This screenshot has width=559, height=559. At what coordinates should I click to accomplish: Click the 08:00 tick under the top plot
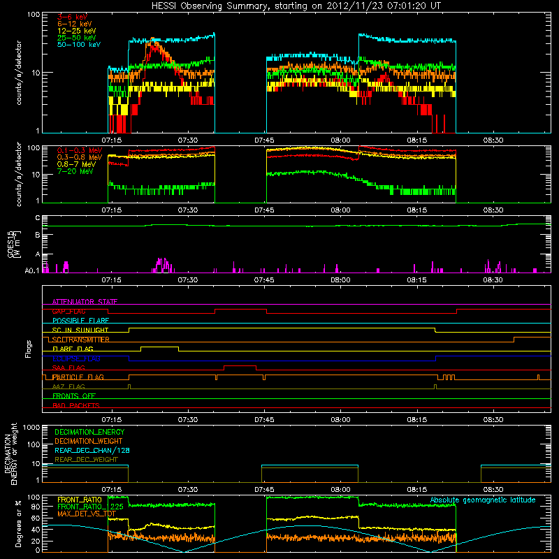340,140
